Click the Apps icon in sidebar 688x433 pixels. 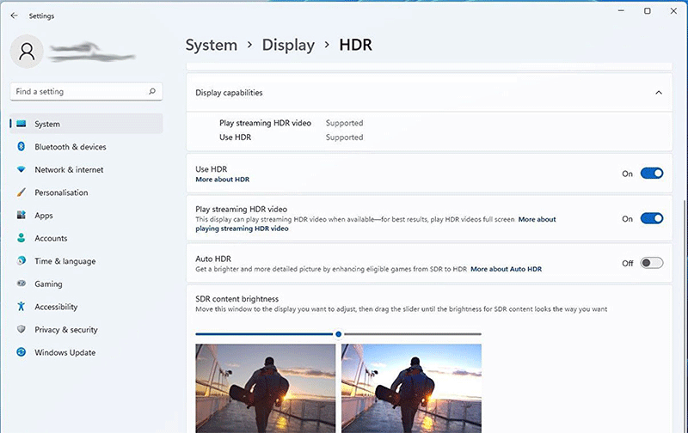21,215
